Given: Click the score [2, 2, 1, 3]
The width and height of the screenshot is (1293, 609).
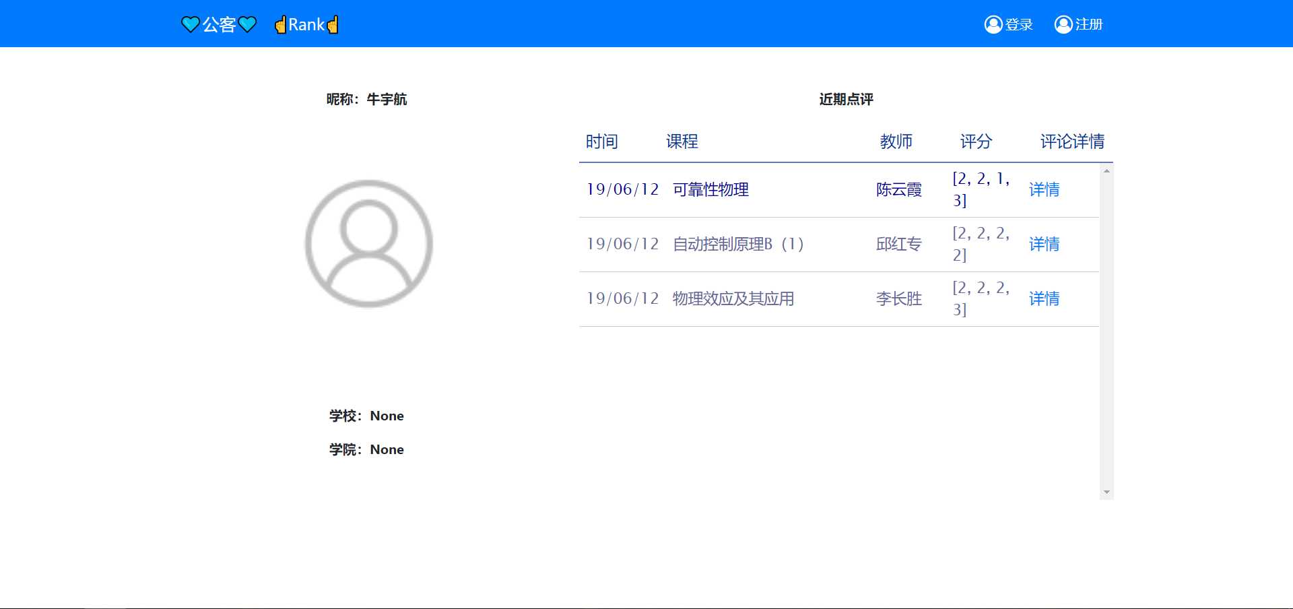Looking at the screenshot, I should click(x=981, y=189).
